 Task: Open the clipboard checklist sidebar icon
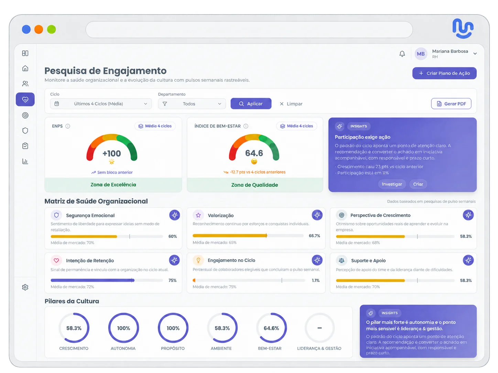tap(25, 146)
